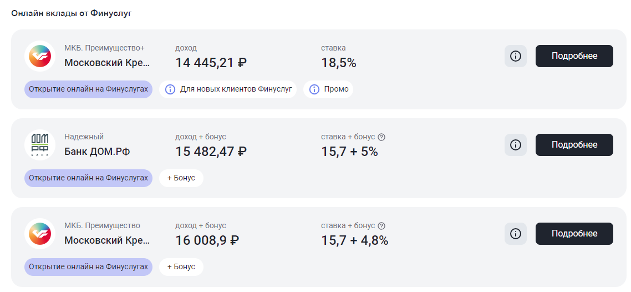
Task: Click deposit name Надежный
Action: coord(84,137)
